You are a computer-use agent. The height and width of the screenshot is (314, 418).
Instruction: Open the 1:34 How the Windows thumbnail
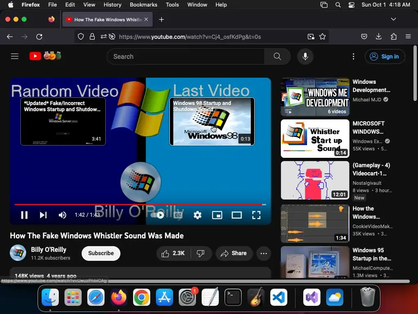click(x=315, y=224)
